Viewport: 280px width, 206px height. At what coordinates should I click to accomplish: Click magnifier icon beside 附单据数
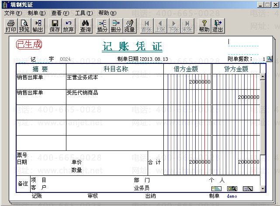pos(269,59)
